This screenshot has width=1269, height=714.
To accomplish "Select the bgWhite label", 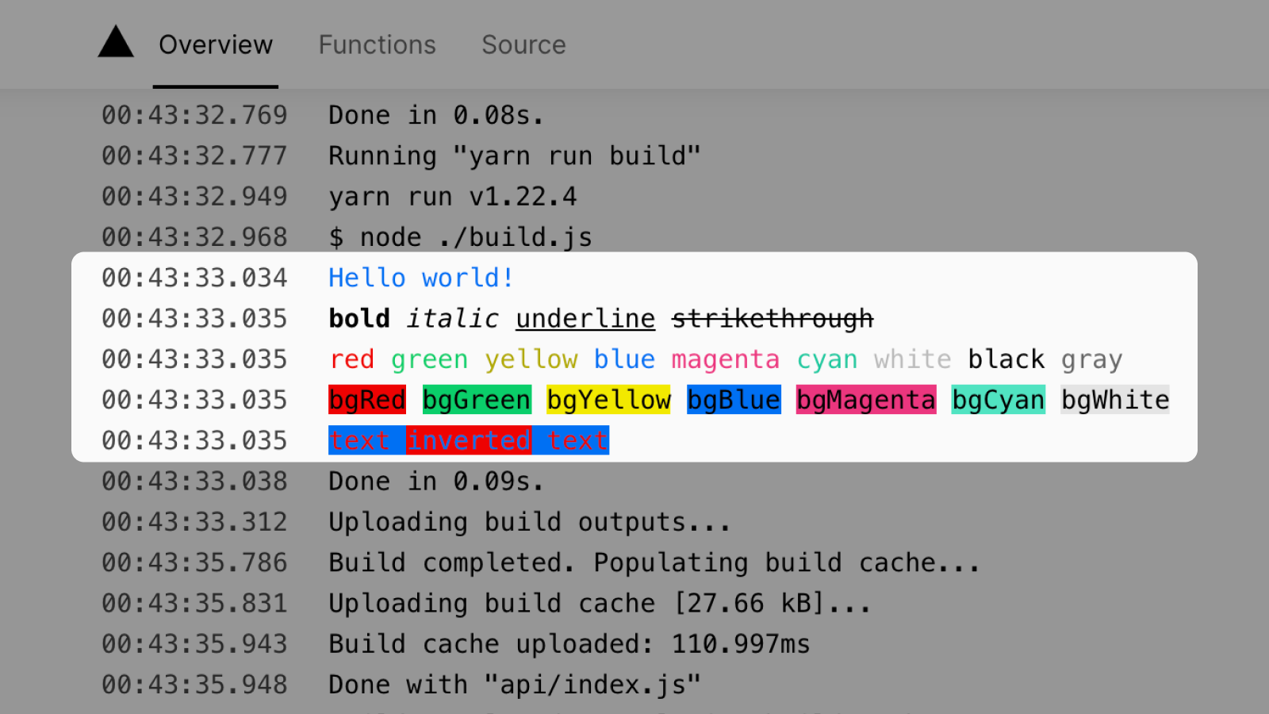I will coord(1114,399).
